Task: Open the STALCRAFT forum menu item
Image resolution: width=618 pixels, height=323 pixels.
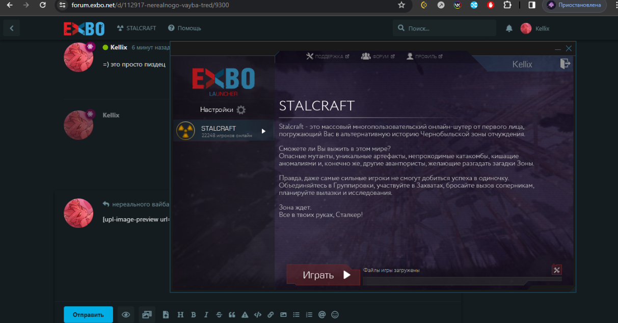Action: coord(137,28)
